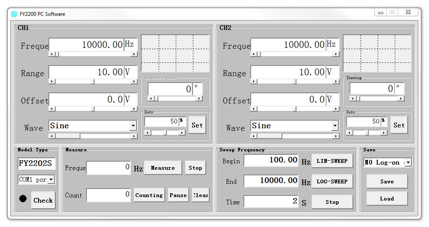The image size is (429, 227).
Task: Click CH2 frequency input field
Action: 288,45
